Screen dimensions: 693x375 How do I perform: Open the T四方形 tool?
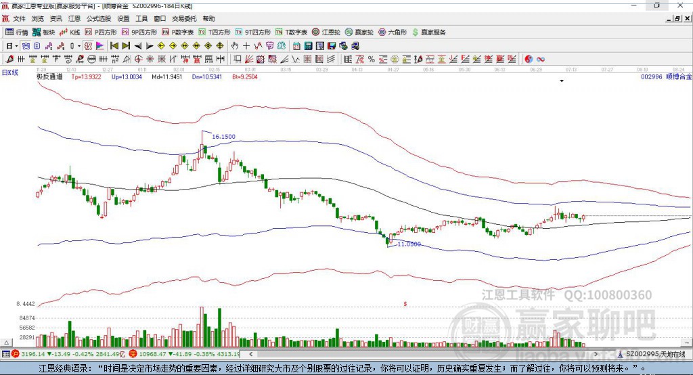pos(215,32)
